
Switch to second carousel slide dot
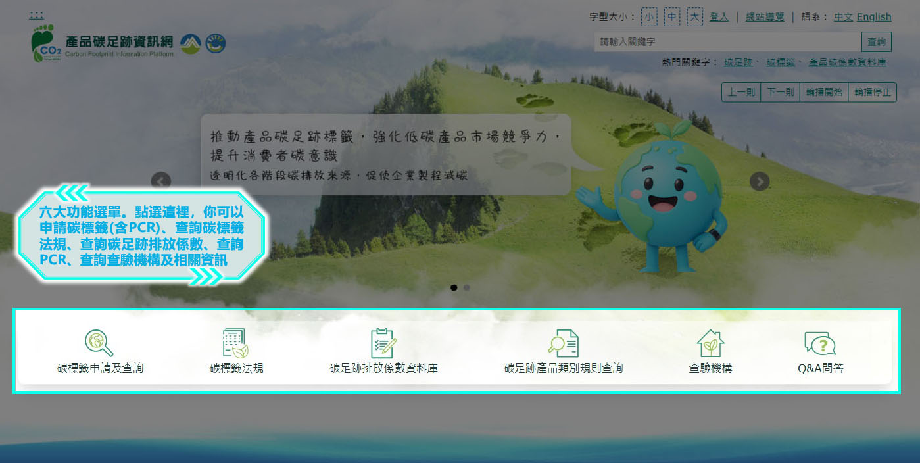[467, 287]
